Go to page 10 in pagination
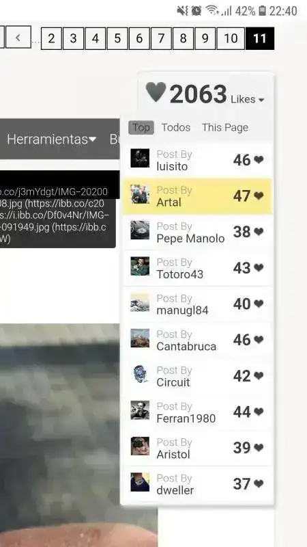Viewport: 307px width, 547px height. coord(231,38)
